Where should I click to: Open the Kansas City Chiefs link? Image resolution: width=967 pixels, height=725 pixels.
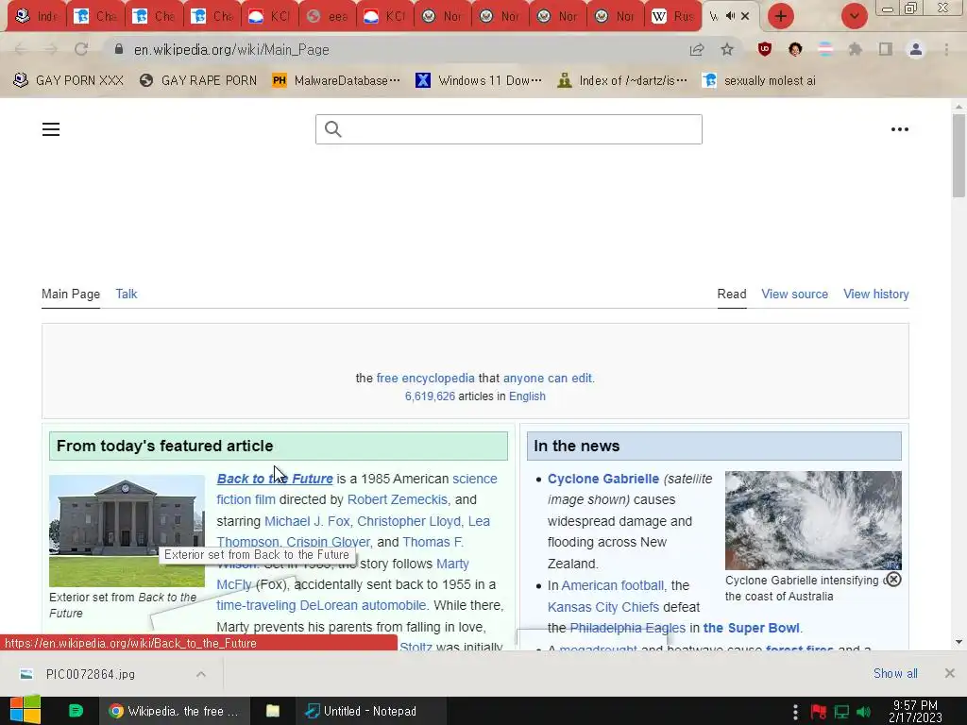pyautogui.click(x=603, y=607)
